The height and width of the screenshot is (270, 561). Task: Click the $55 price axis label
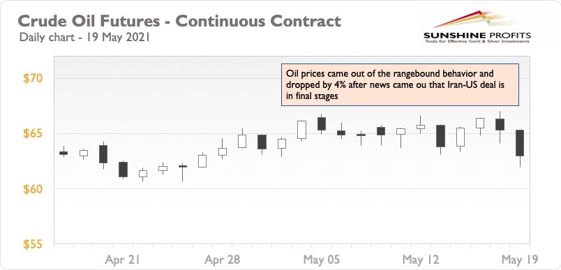[x=33, y=244]
